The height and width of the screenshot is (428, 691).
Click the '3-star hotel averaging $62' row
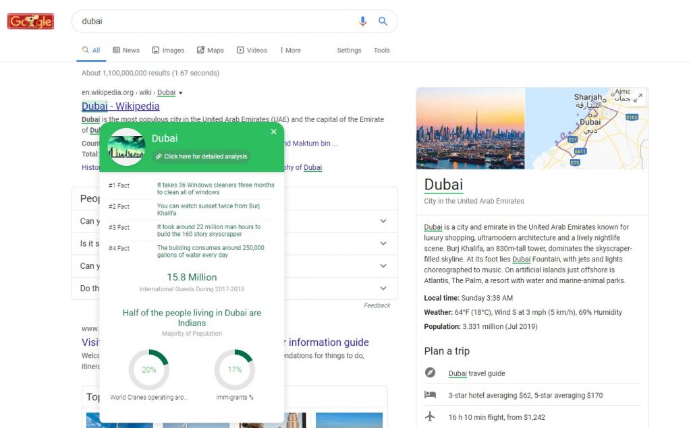click(532, 395)
